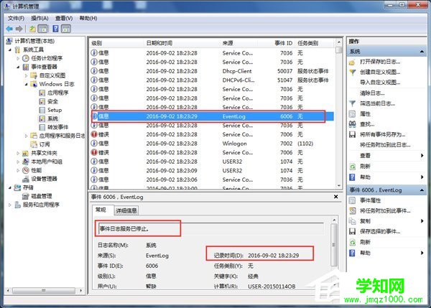
Task: Open 本地用户和组 node
Action: tap(47, 162)
